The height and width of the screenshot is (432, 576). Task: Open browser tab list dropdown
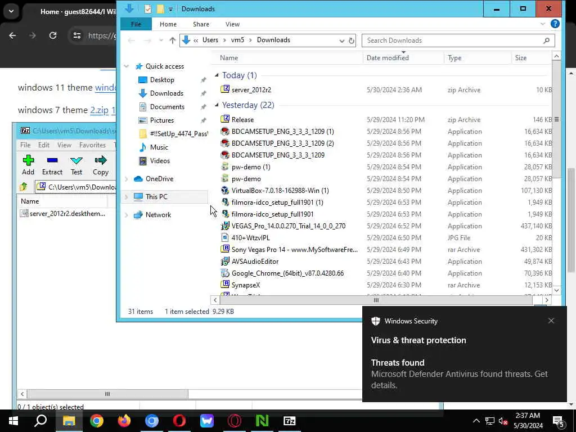tap(11, 11)
